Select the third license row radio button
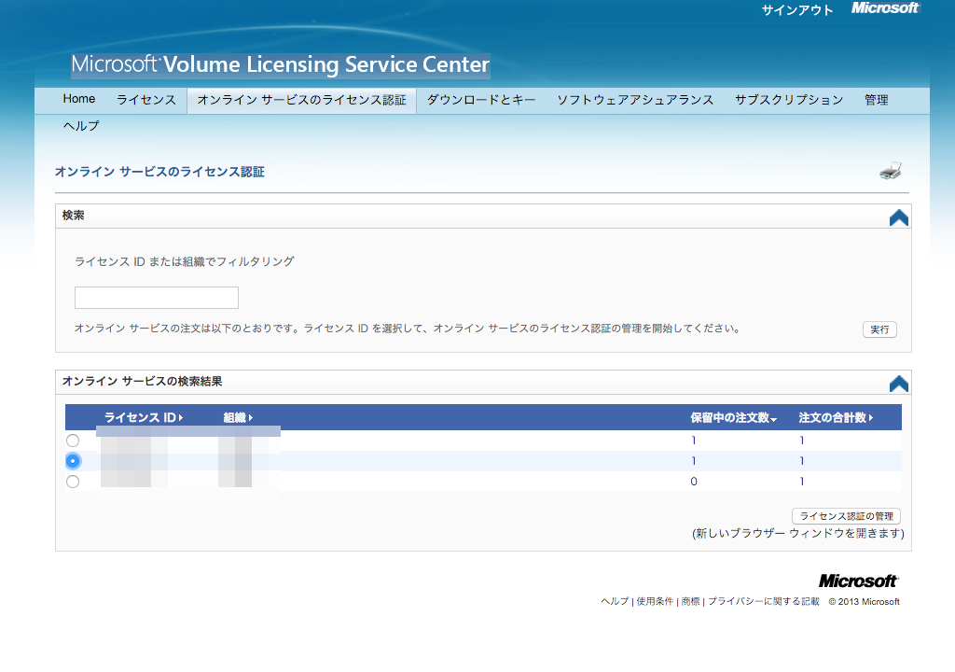955x672 pixels. tap(73, 482)
